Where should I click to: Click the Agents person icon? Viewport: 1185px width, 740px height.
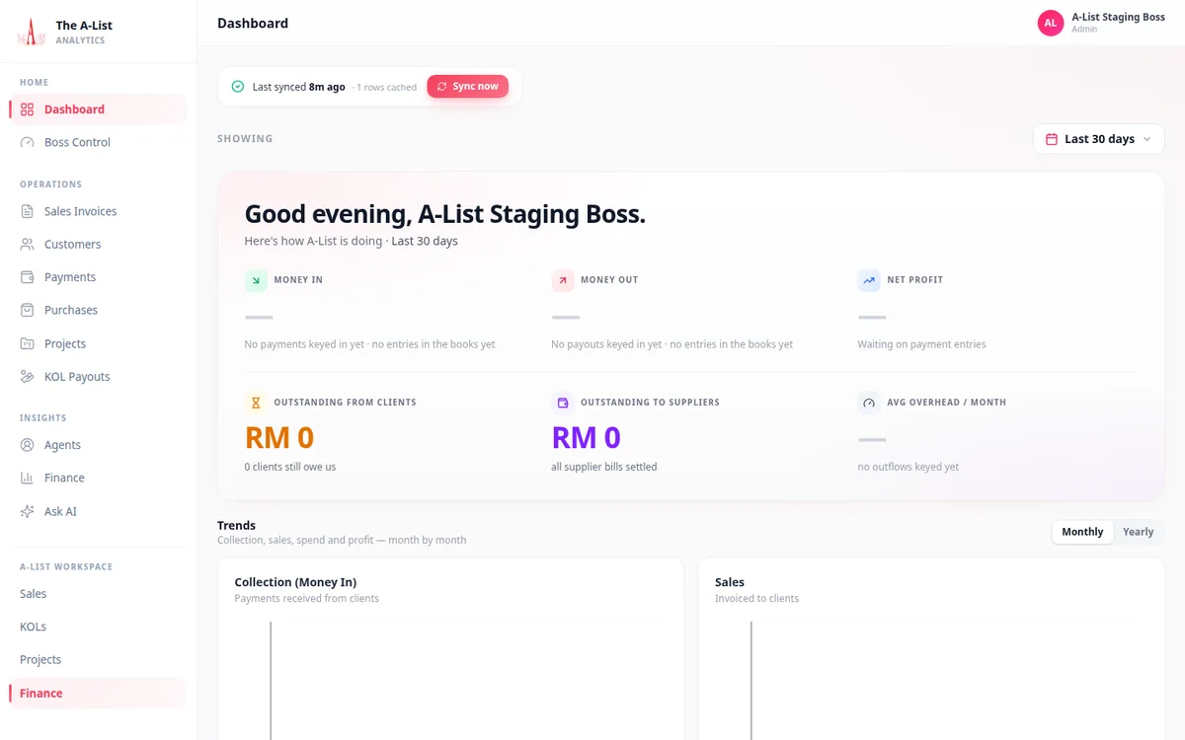pos(27,445)
